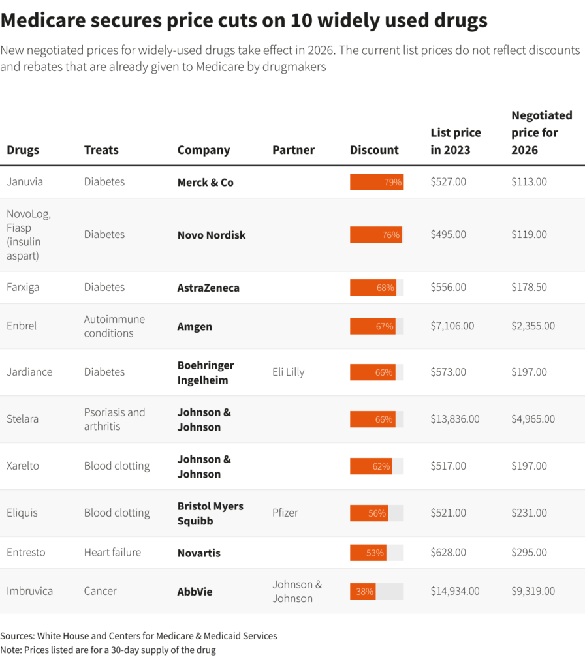Click the Stelara $13,836.00 list price

coord(455,419)
